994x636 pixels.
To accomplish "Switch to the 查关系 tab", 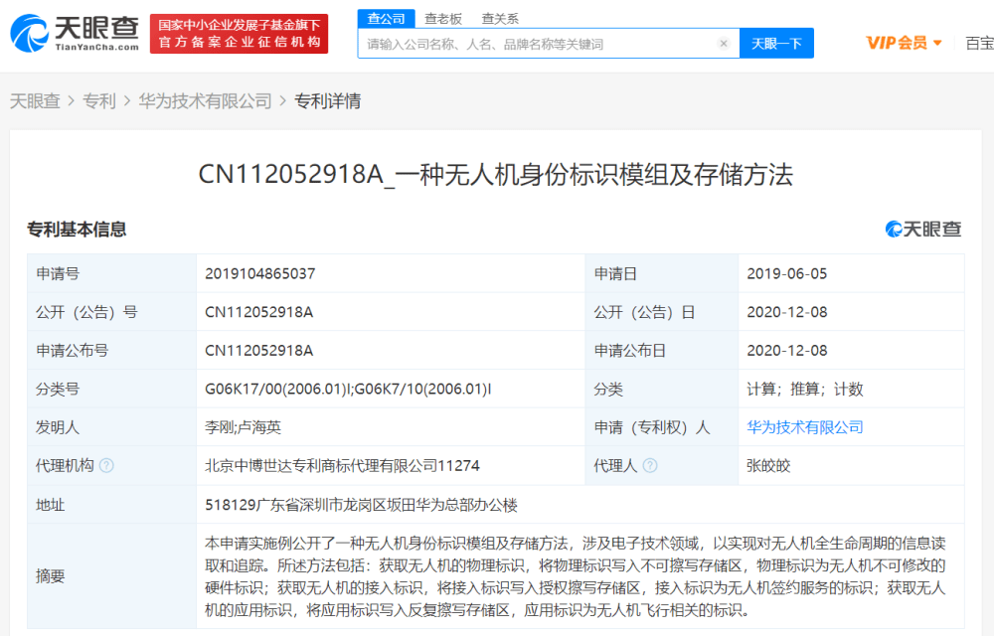I will (500, 19).
